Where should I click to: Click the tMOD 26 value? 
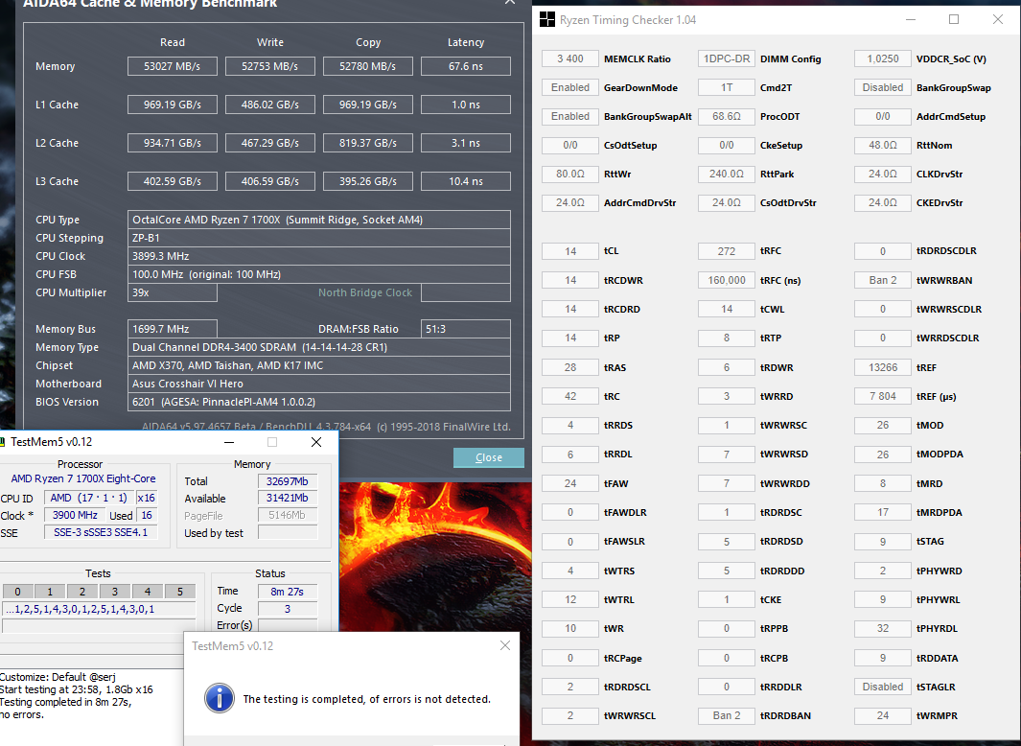point(883,425)
